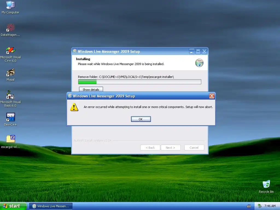Click the Installing heading
Image resolution: width=280 pixels, height=210 pixels.
(x=83, y=59)
